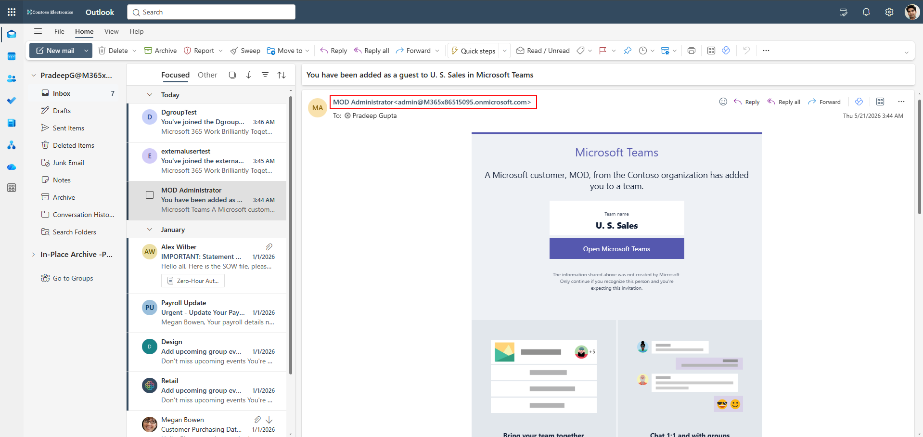Open the Microsoft 365 app launcher grid
Screen dimensions: 923x437
12,12
